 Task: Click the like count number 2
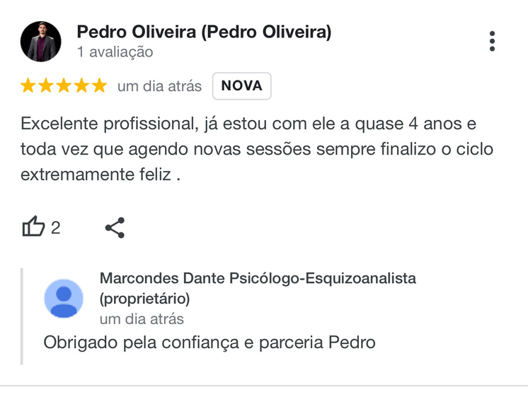[56, 227]
